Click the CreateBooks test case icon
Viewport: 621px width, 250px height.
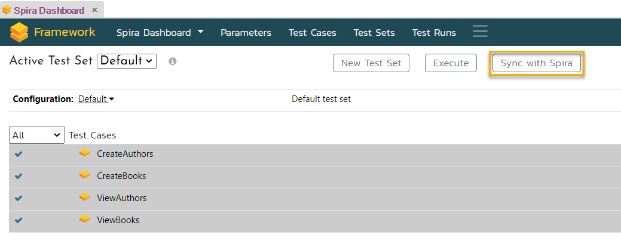(x=85, y=175)
